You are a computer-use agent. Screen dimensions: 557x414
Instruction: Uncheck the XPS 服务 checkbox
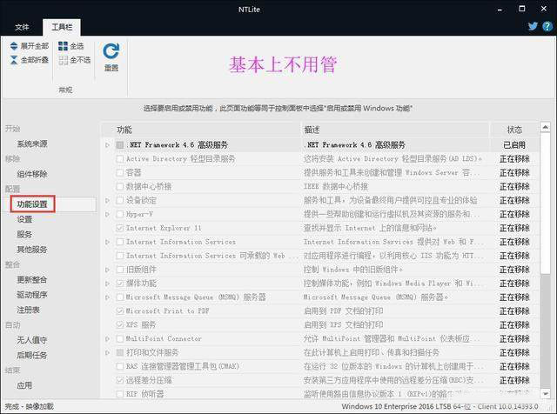[120, 325]
